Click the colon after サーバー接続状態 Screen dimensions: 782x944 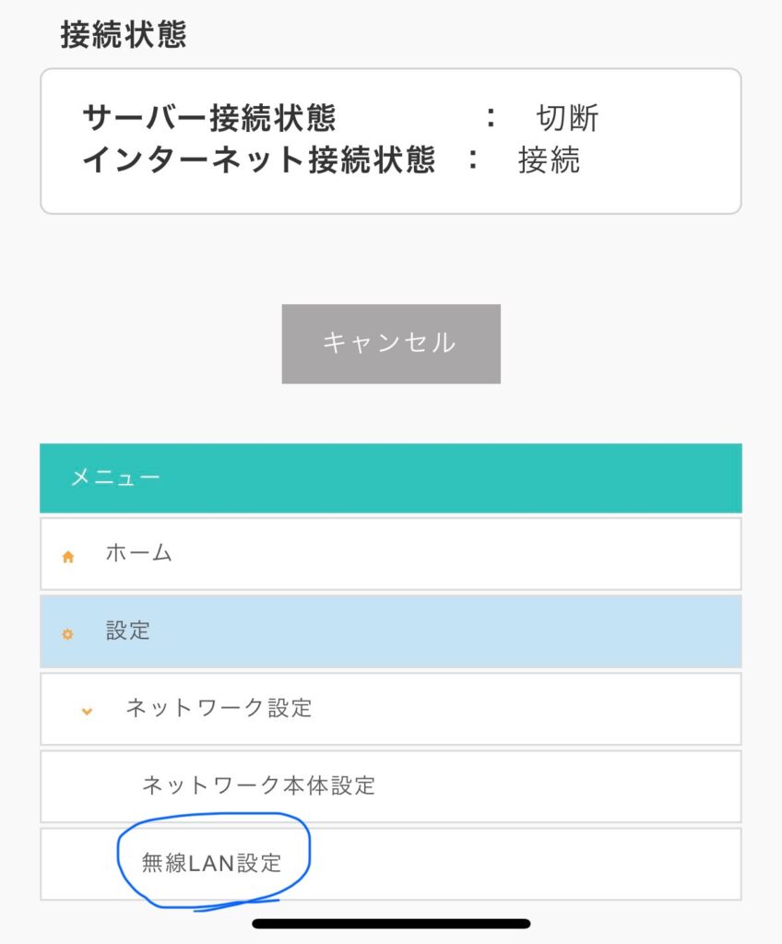[492, 118]
